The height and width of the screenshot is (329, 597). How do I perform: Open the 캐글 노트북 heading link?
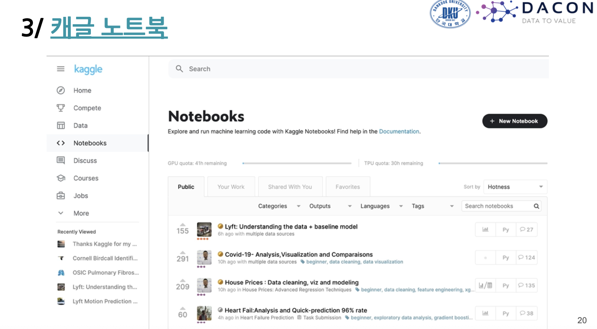[x=109, y=28]
